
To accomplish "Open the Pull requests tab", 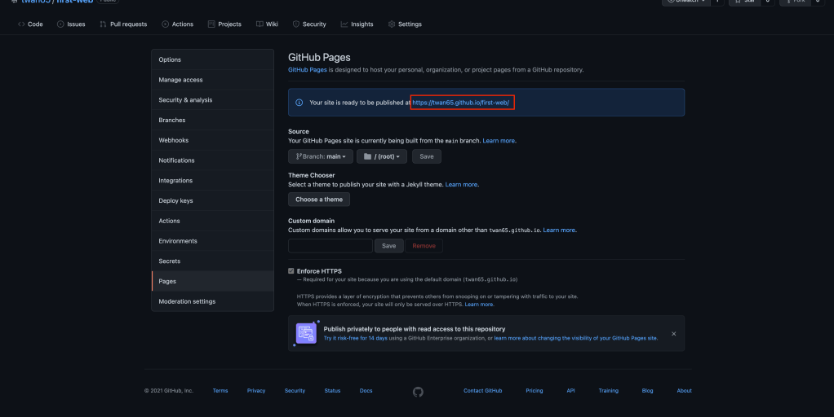I will [123, 24].
